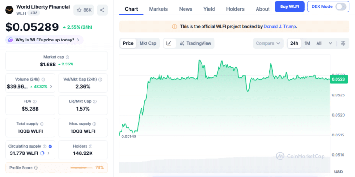Click the 0.0528 current price label on chart

(x=338, y=79)
